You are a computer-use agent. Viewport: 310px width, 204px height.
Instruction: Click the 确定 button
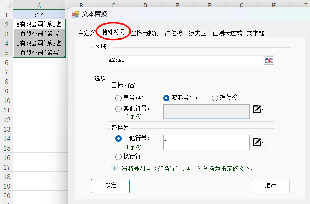(110, 186)
